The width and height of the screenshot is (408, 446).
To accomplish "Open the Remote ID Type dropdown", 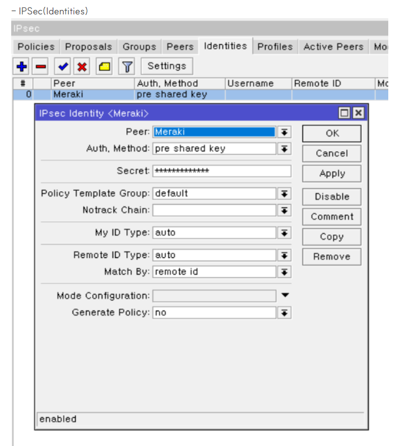I will pyautogui.click(x=284, y=255).
